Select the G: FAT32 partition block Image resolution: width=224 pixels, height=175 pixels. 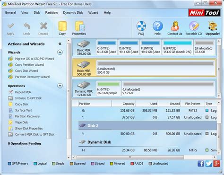coord(177,47)
